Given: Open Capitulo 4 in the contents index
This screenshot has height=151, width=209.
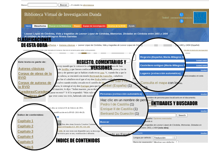Looking at the screenshot, I should tap(25, 137).
